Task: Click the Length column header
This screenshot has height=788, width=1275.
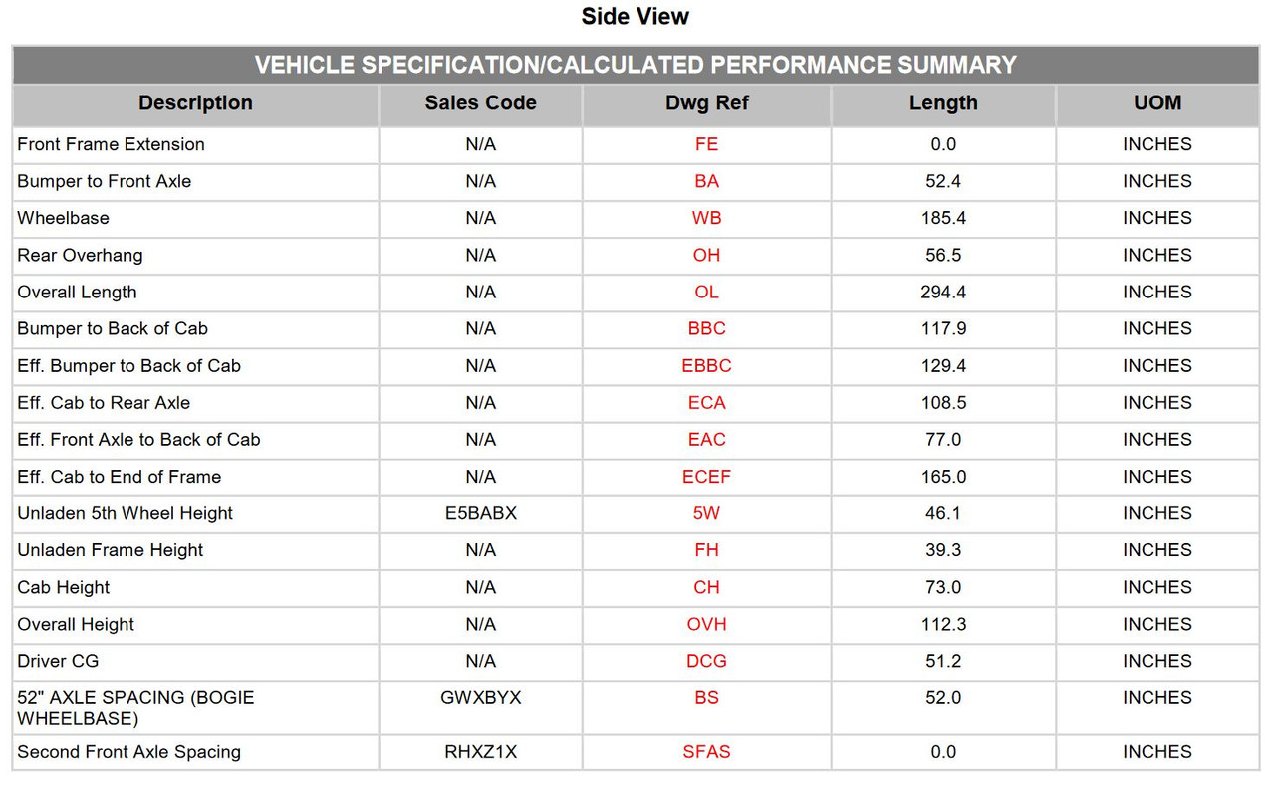Action: [943, 103]
